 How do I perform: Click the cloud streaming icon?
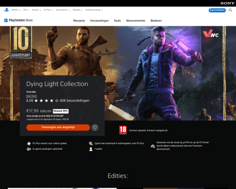153,146
